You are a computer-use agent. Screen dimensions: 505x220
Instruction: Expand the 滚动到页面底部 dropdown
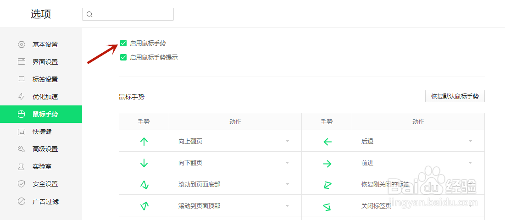(x=235, y=184)
